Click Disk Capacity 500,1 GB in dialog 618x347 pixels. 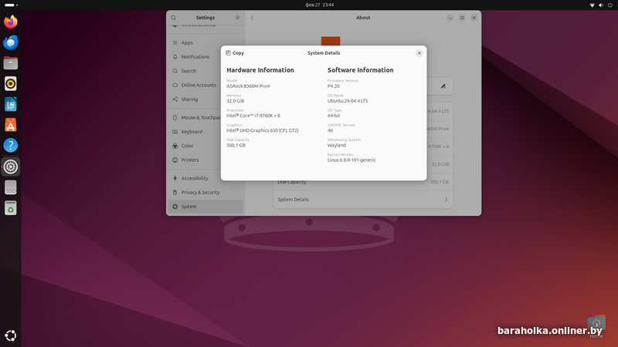coord(236,145)
